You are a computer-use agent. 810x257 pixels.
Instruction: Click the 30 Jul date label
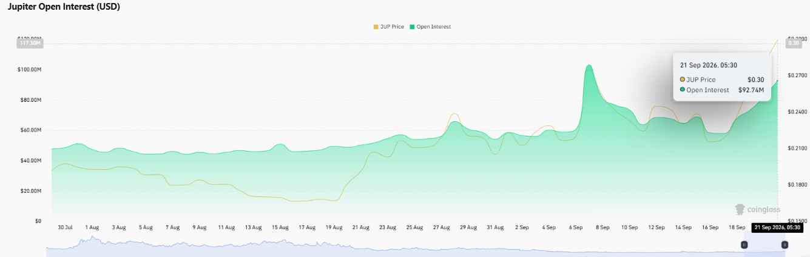pyautogui.click(x=65, y=227)
